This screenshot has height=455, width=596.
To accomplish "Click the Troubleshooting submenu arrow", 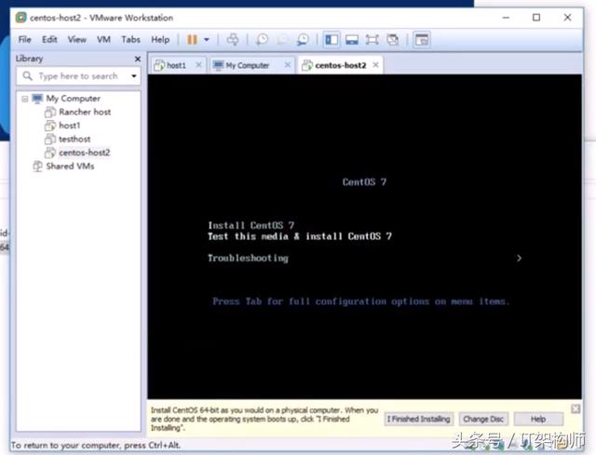I will tap(520, 259).
